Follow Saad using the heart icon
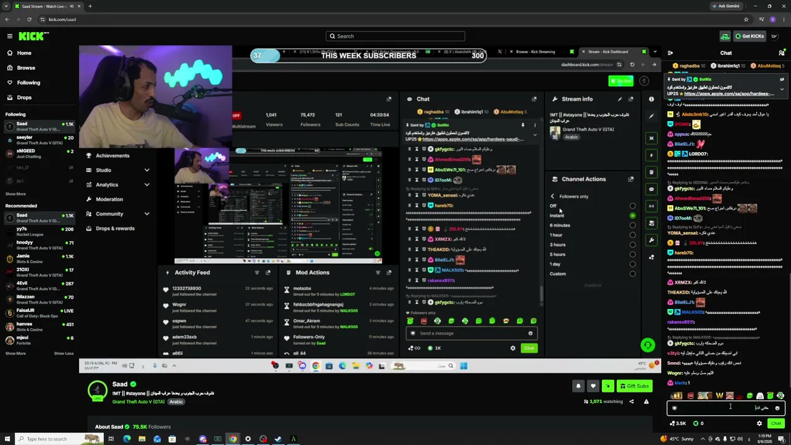The height and width of the screenshot is (445, 791). pyautogui.click(x=593, y=386)
